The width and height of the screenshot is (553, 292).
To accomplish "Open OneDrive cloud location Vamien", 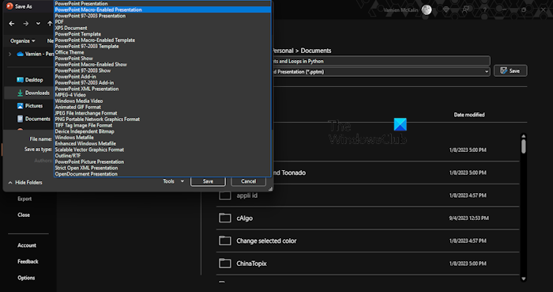I will 36,54.
